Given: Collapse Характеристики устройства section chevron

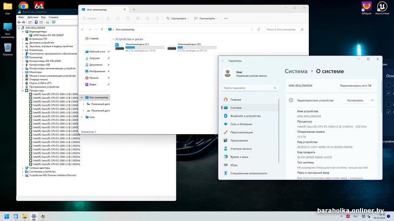Looking at the screenshot, I should (x=372, y=100).
